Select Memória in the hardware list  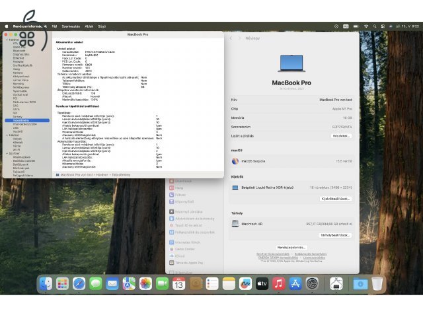19,84
